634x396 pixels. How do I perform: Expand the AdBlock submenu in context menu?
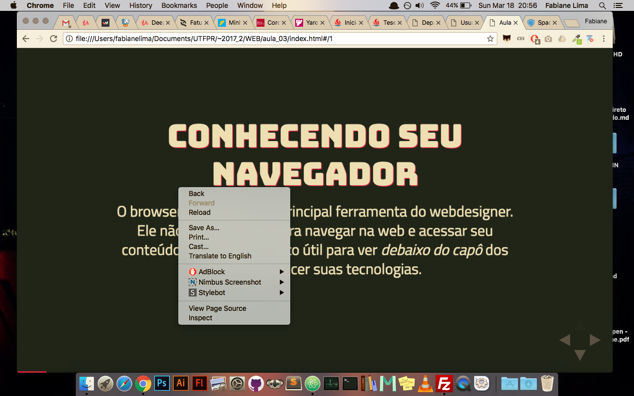(x=234, y=272)
